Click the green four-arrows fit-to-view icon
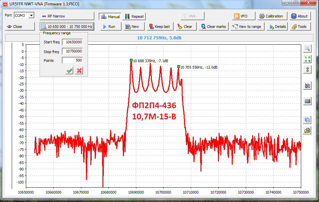 [x=307, y=59]
